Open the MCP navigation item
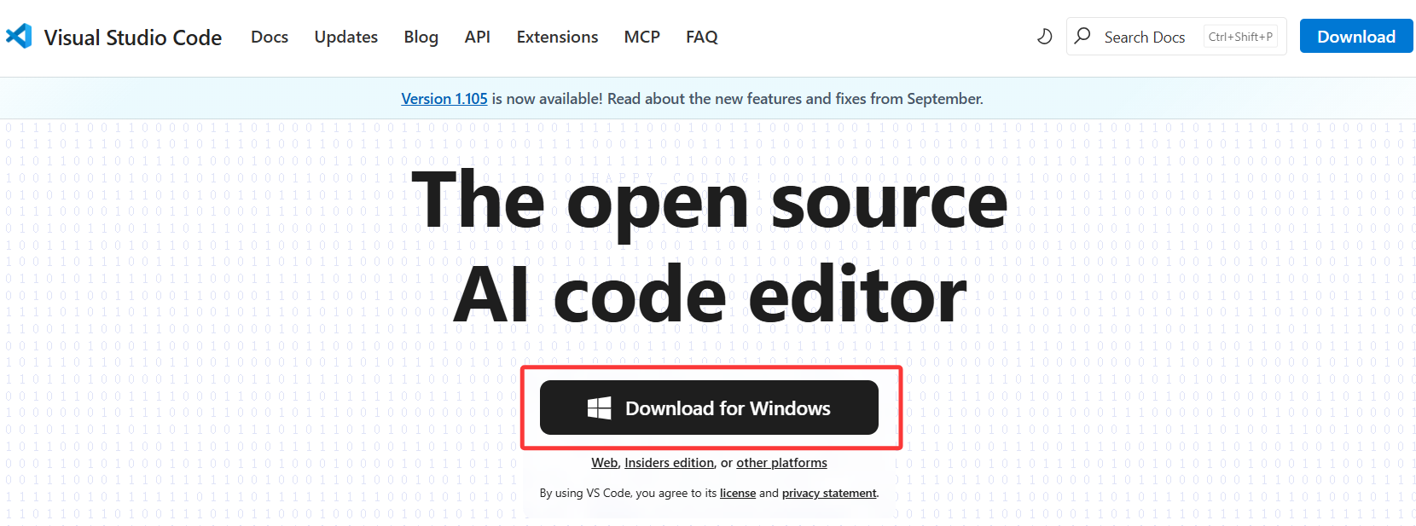This screenshot has width=1416, height=526. click(641, 37)
